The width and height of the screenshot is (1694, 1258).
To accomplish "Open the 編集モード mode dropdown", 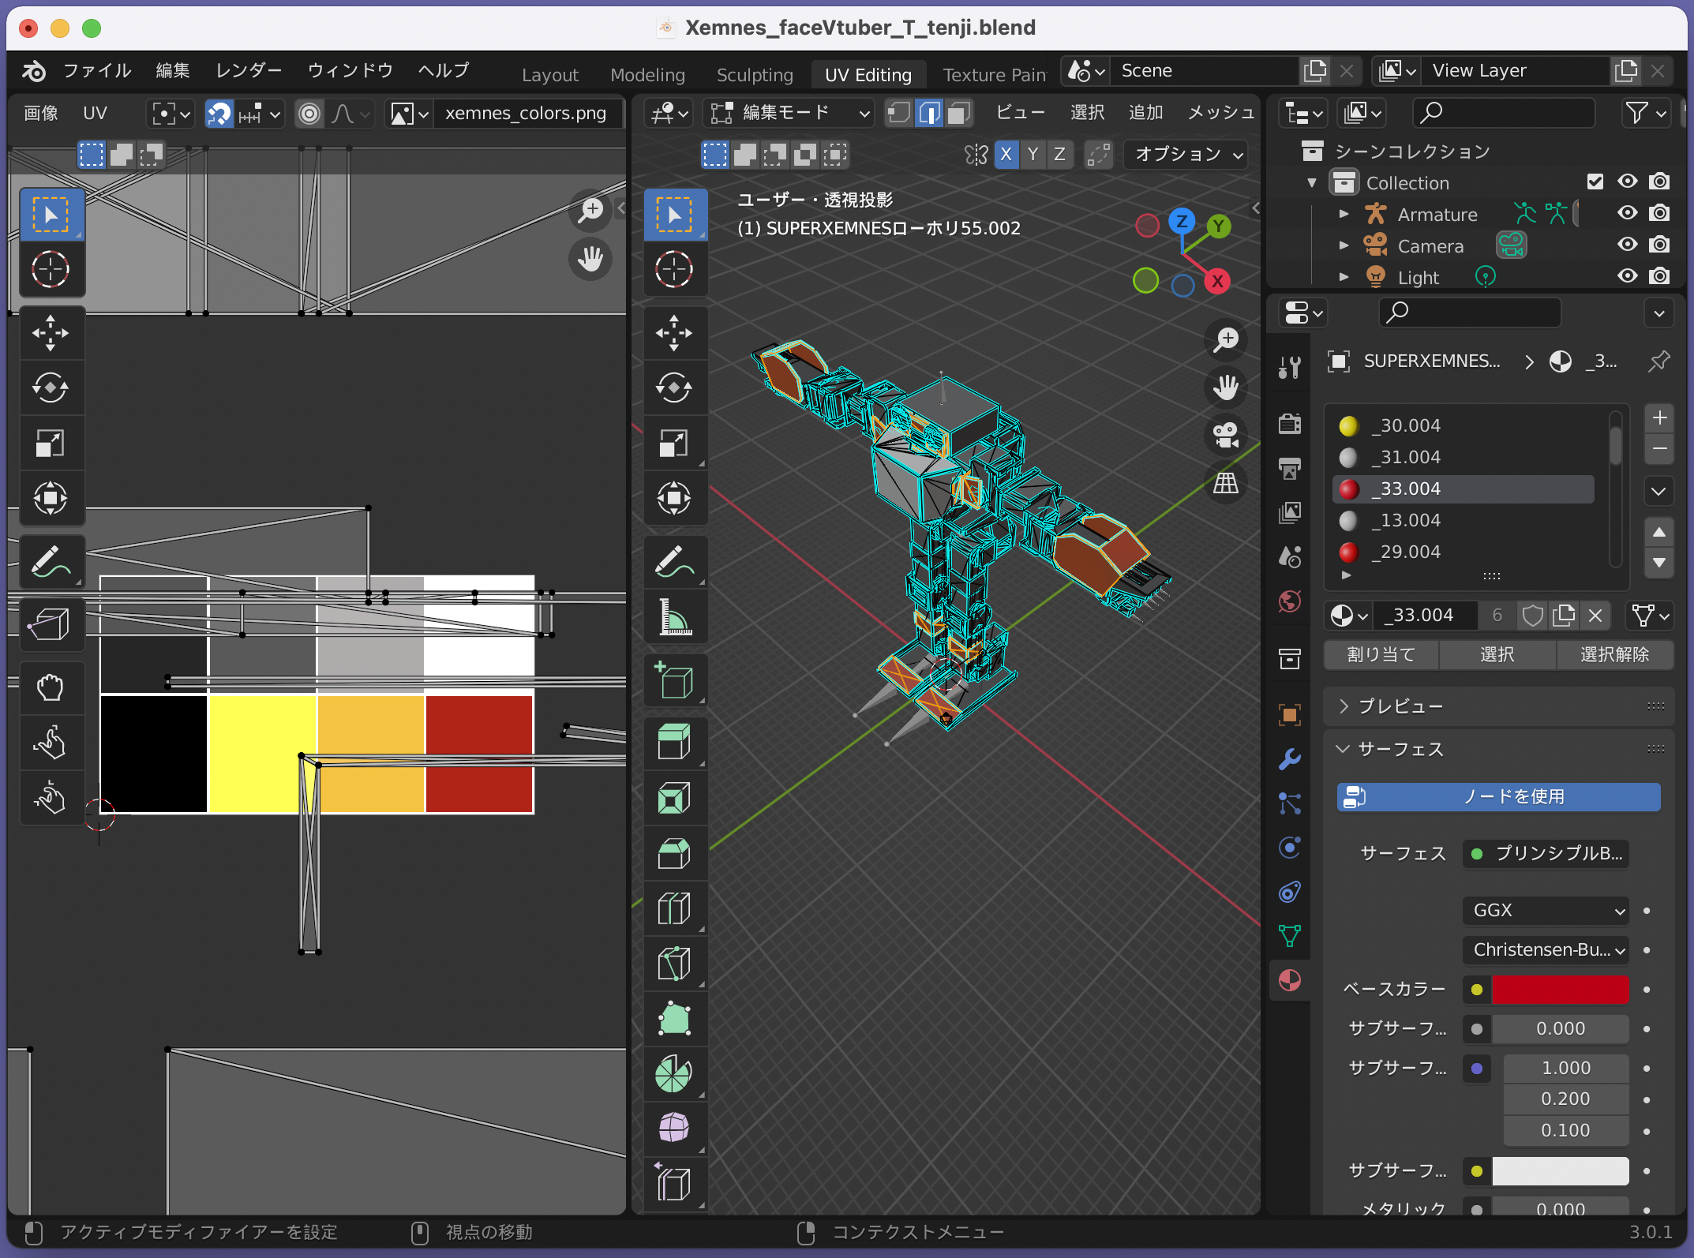I will tap(789, 113).
